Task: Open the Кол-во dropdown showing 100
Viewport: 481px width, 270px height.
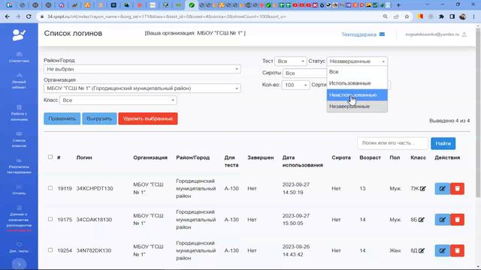Action: (295, 85)
